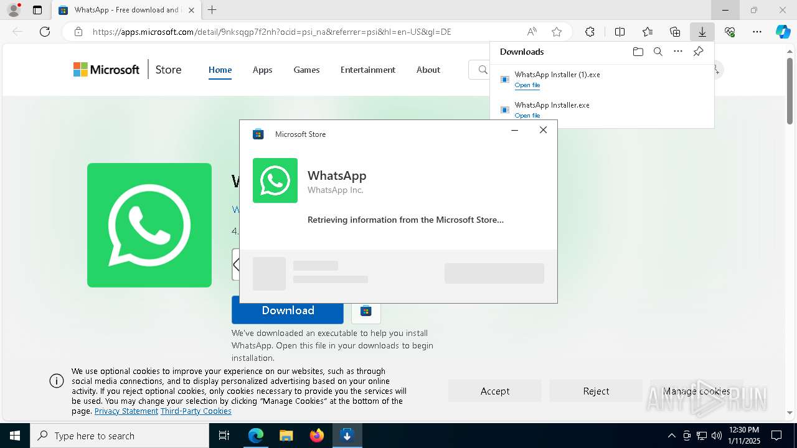This screenshot has width=797, height=448.
Task: Pin the Downloads panel
Action: [x=699, y=52]
